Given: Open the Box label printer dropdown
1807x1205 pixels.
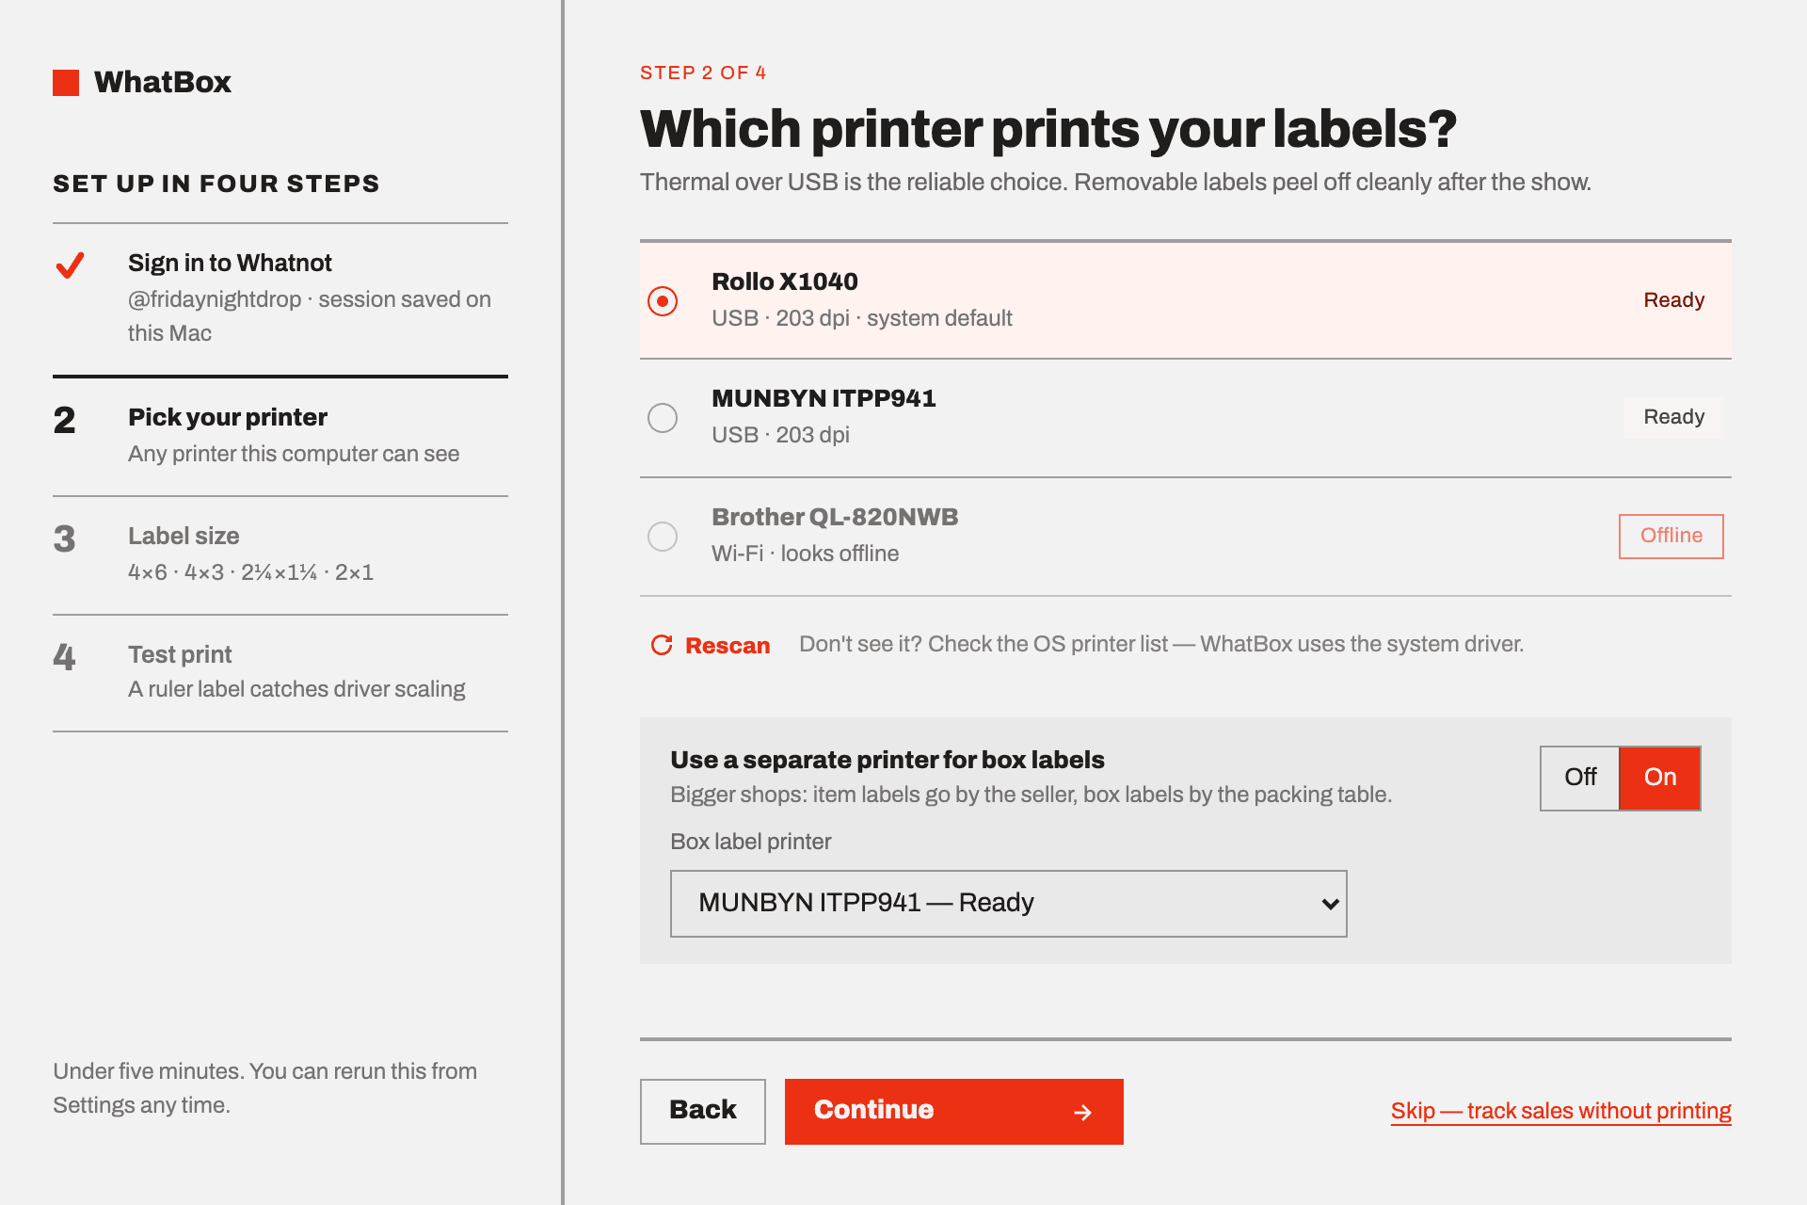Looking at the screenshot, I should click(x=1009, y=904).
